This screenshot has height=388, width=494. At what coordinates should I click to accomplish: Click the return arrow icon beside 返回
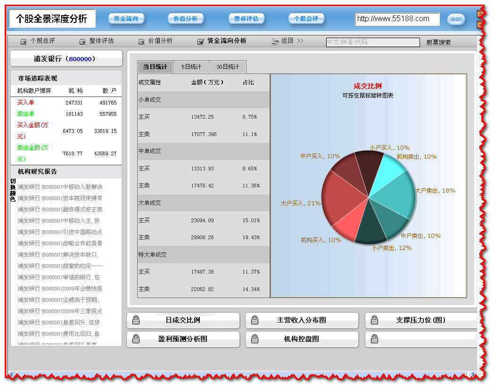275,41
